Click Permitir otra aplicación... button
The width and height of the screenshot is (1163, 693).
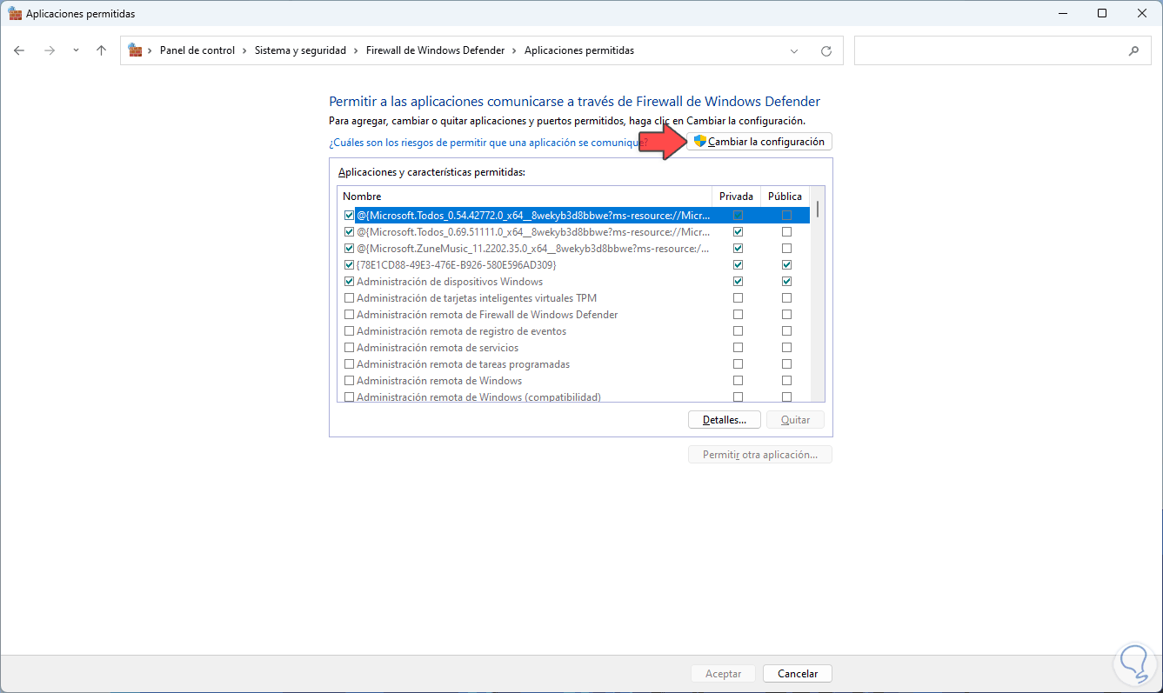760,455
